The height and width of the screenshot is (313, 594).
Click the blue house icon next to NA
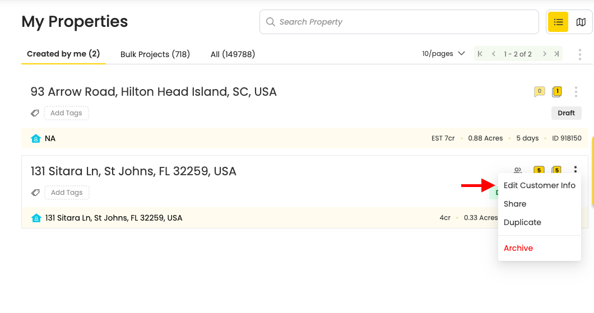click(x=36, y=138)
